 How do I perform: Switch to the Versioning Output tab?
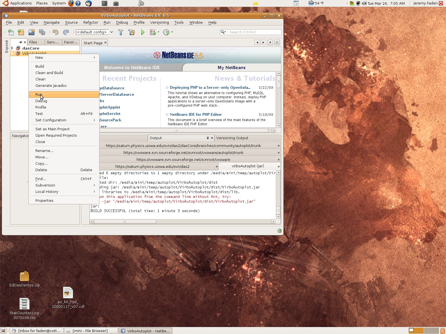coord(232,138)
